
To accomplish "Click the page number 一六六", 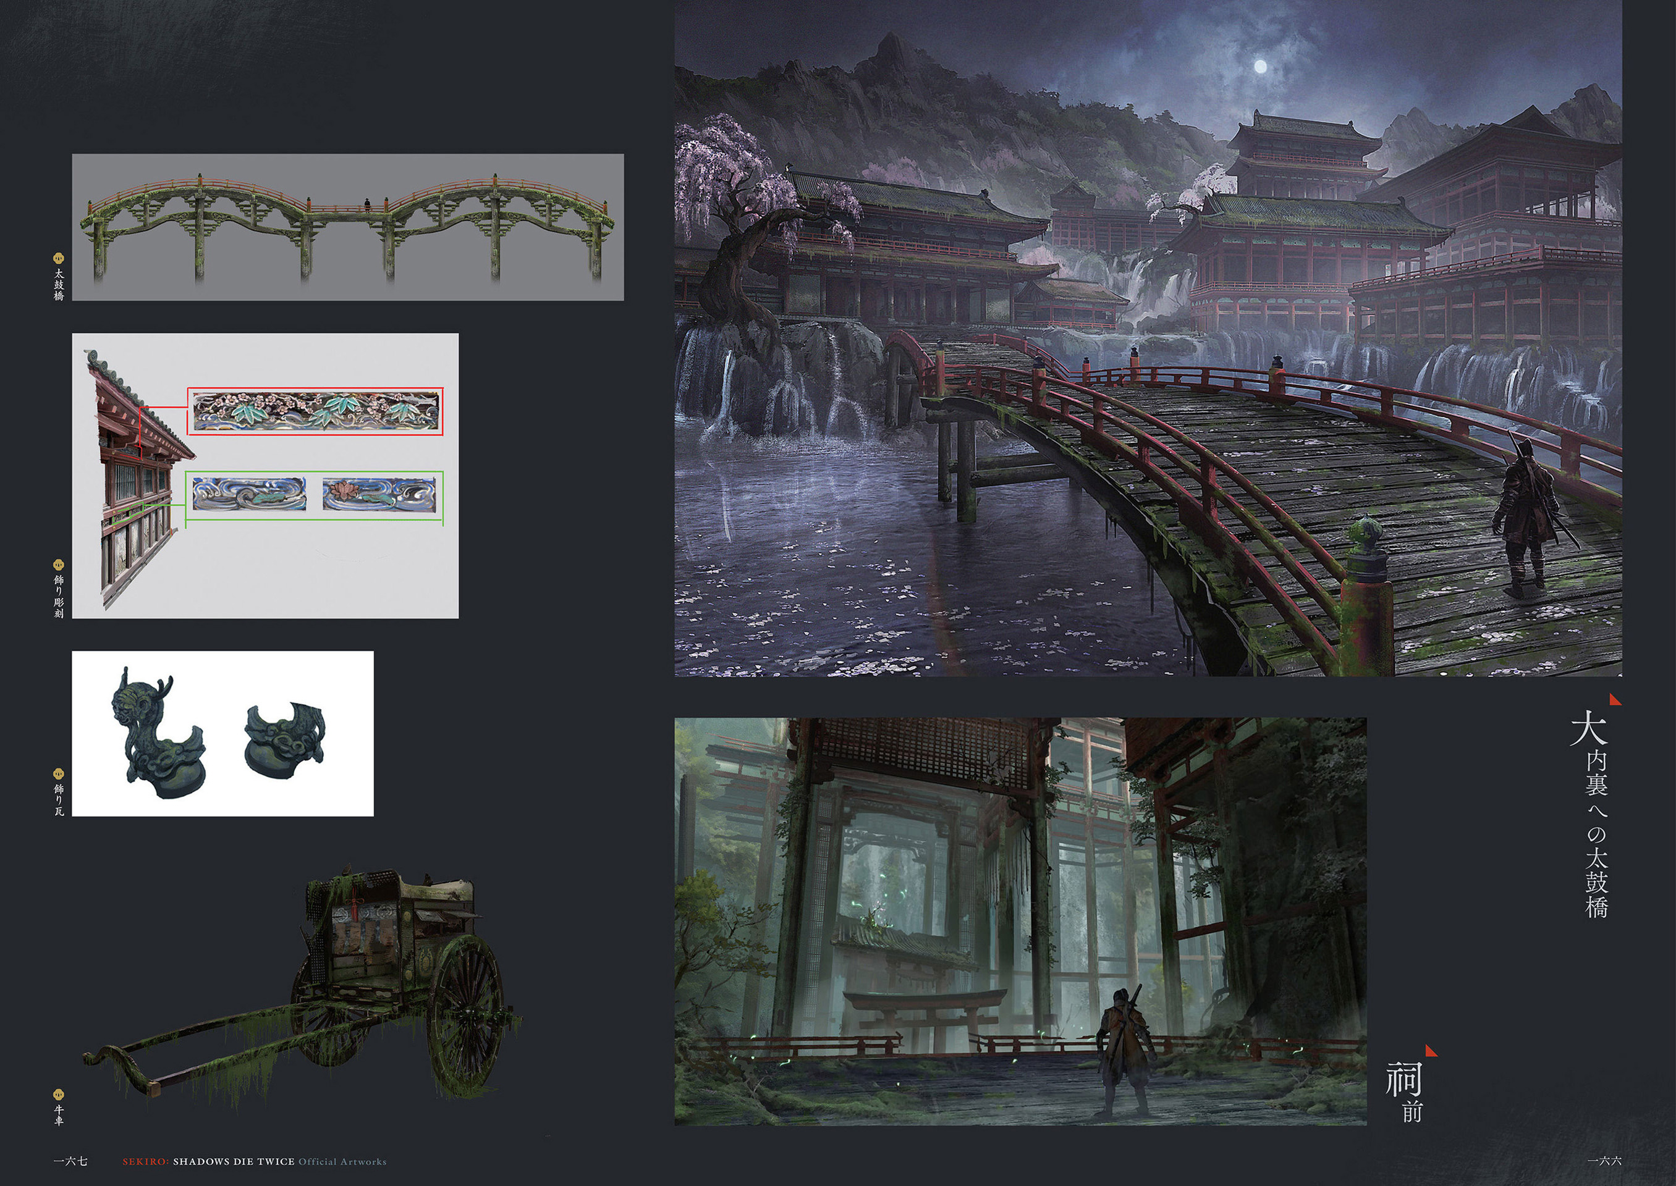I will coord(1604,1161).
